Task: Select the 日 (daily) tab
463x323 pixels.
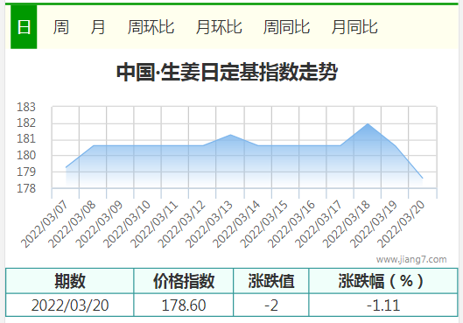Action: (x=24, y=27)
